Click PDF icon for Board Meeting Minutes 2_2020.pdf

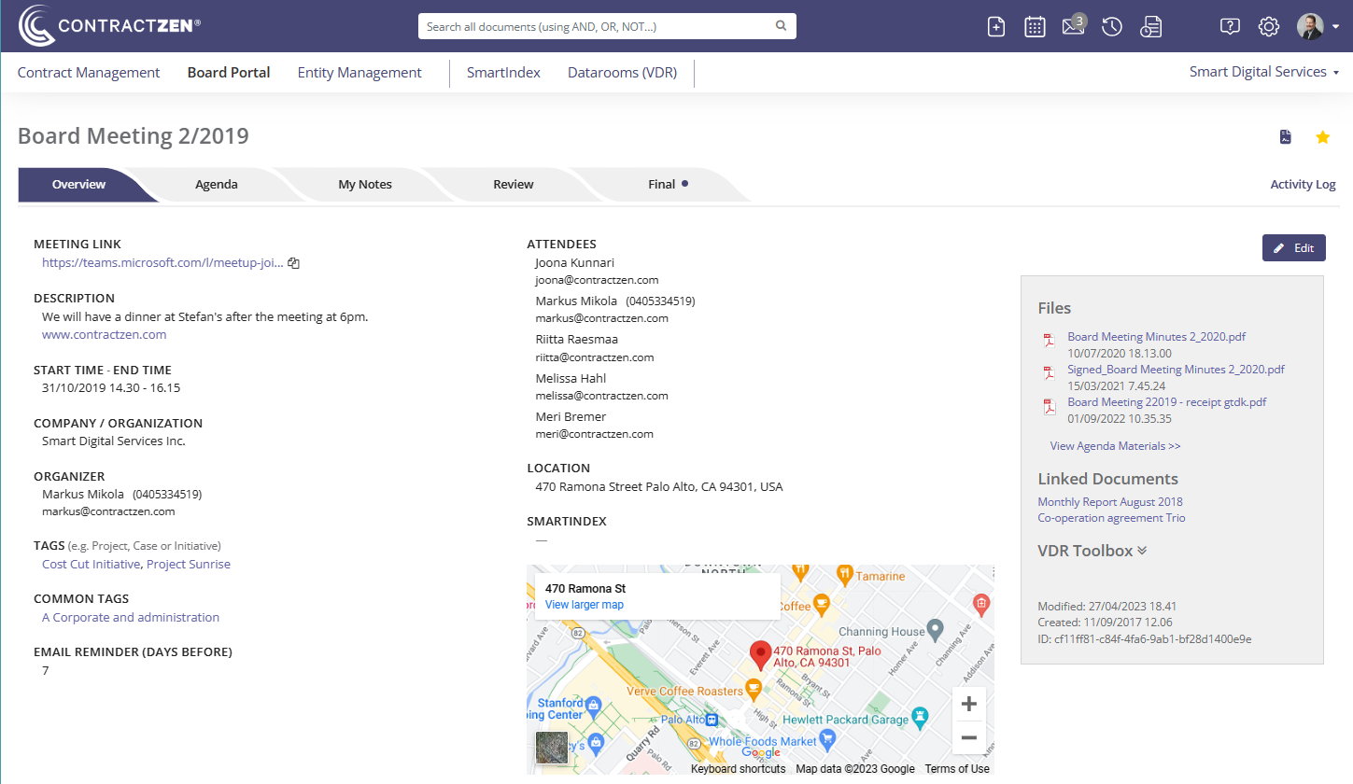coord(1049,341)
